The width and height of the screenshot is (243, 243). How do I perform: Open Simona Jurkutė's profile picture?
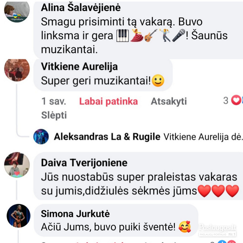[x=18, y=216]
